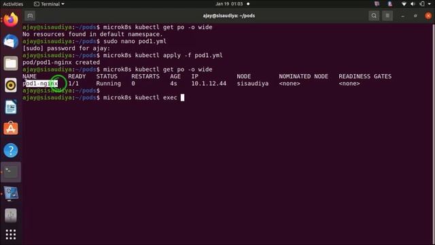This screenshot has width=435, height=245.
Task: Open terminal search
Action: [x=374, y=16]
